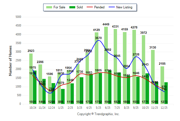Click the red Pended legend line marker
Image resolution: width=180 pixels, height=121 pixels.
pyautogui.click(x=92, y=7)
